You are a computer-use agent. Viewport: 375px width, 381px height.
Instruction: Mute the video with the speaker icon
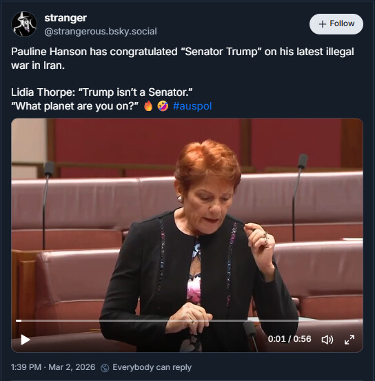point(327,340)
